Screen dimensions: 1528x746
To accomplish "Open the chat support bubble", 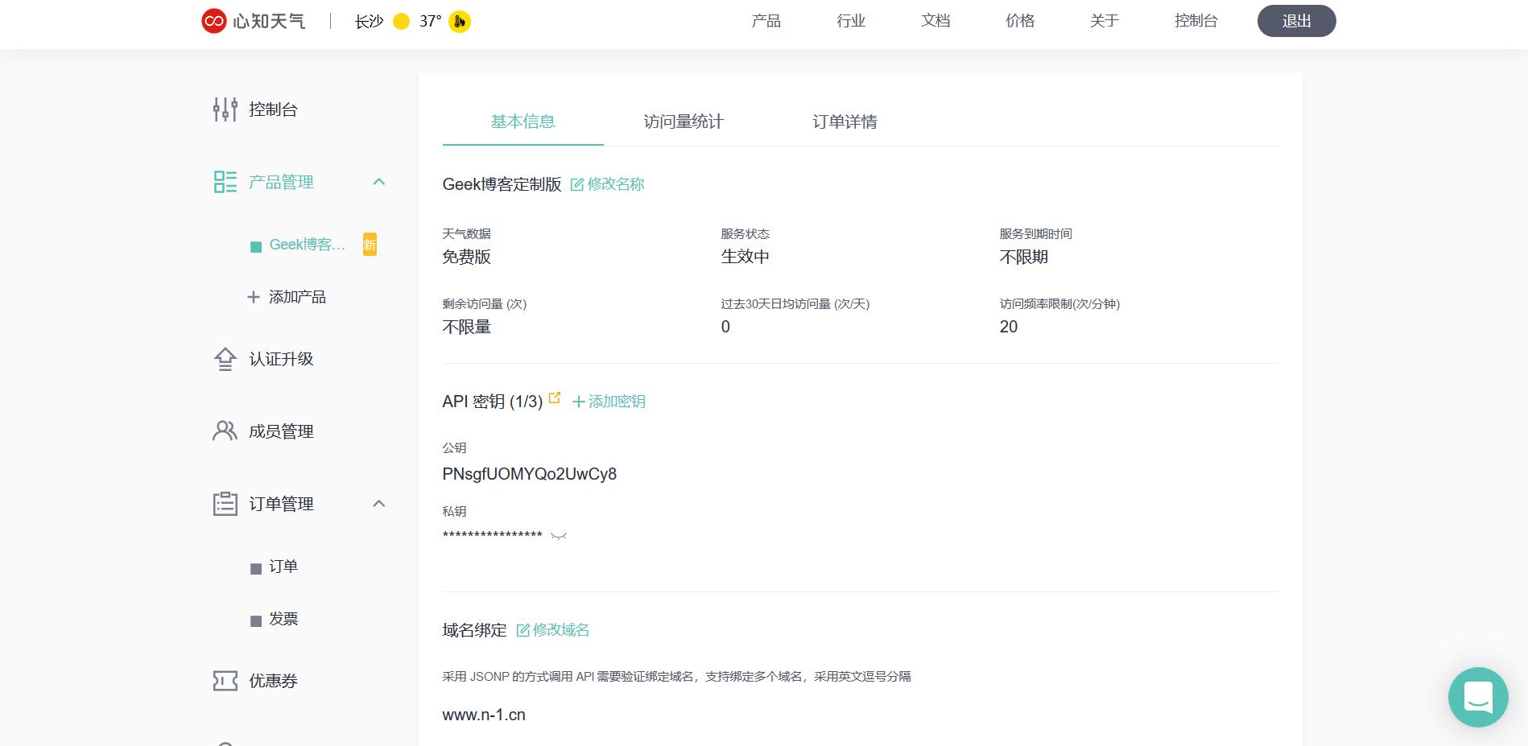I will click(x=1477, y=697).
